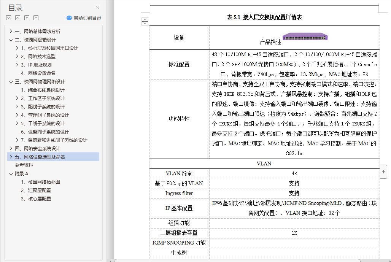Jump to 1、校园网络拓扑图 entry
Viewport: 391px width, 262px height.
(40, 182)
